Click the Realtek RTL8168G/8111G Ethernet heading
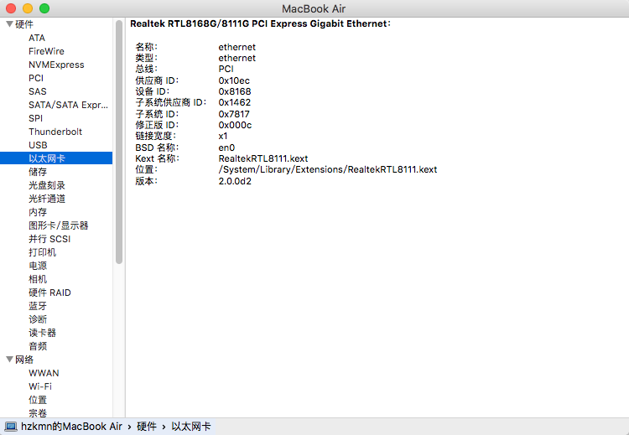629x435 pixels. click(260, 23)
